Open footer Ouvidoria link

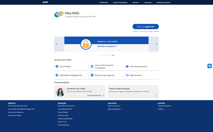point(161,109)
